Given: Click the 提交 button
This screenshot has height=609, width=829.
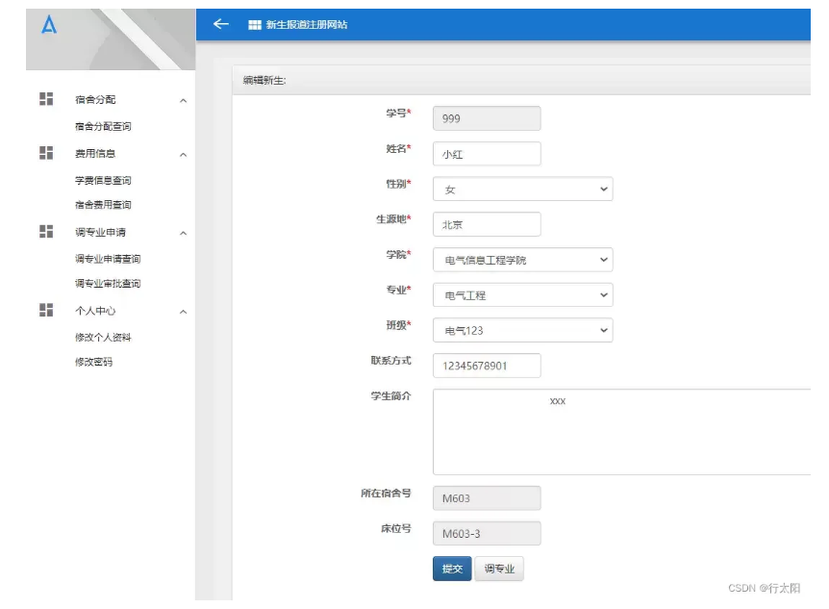Looking at the screenshot, I should point(452,569).
